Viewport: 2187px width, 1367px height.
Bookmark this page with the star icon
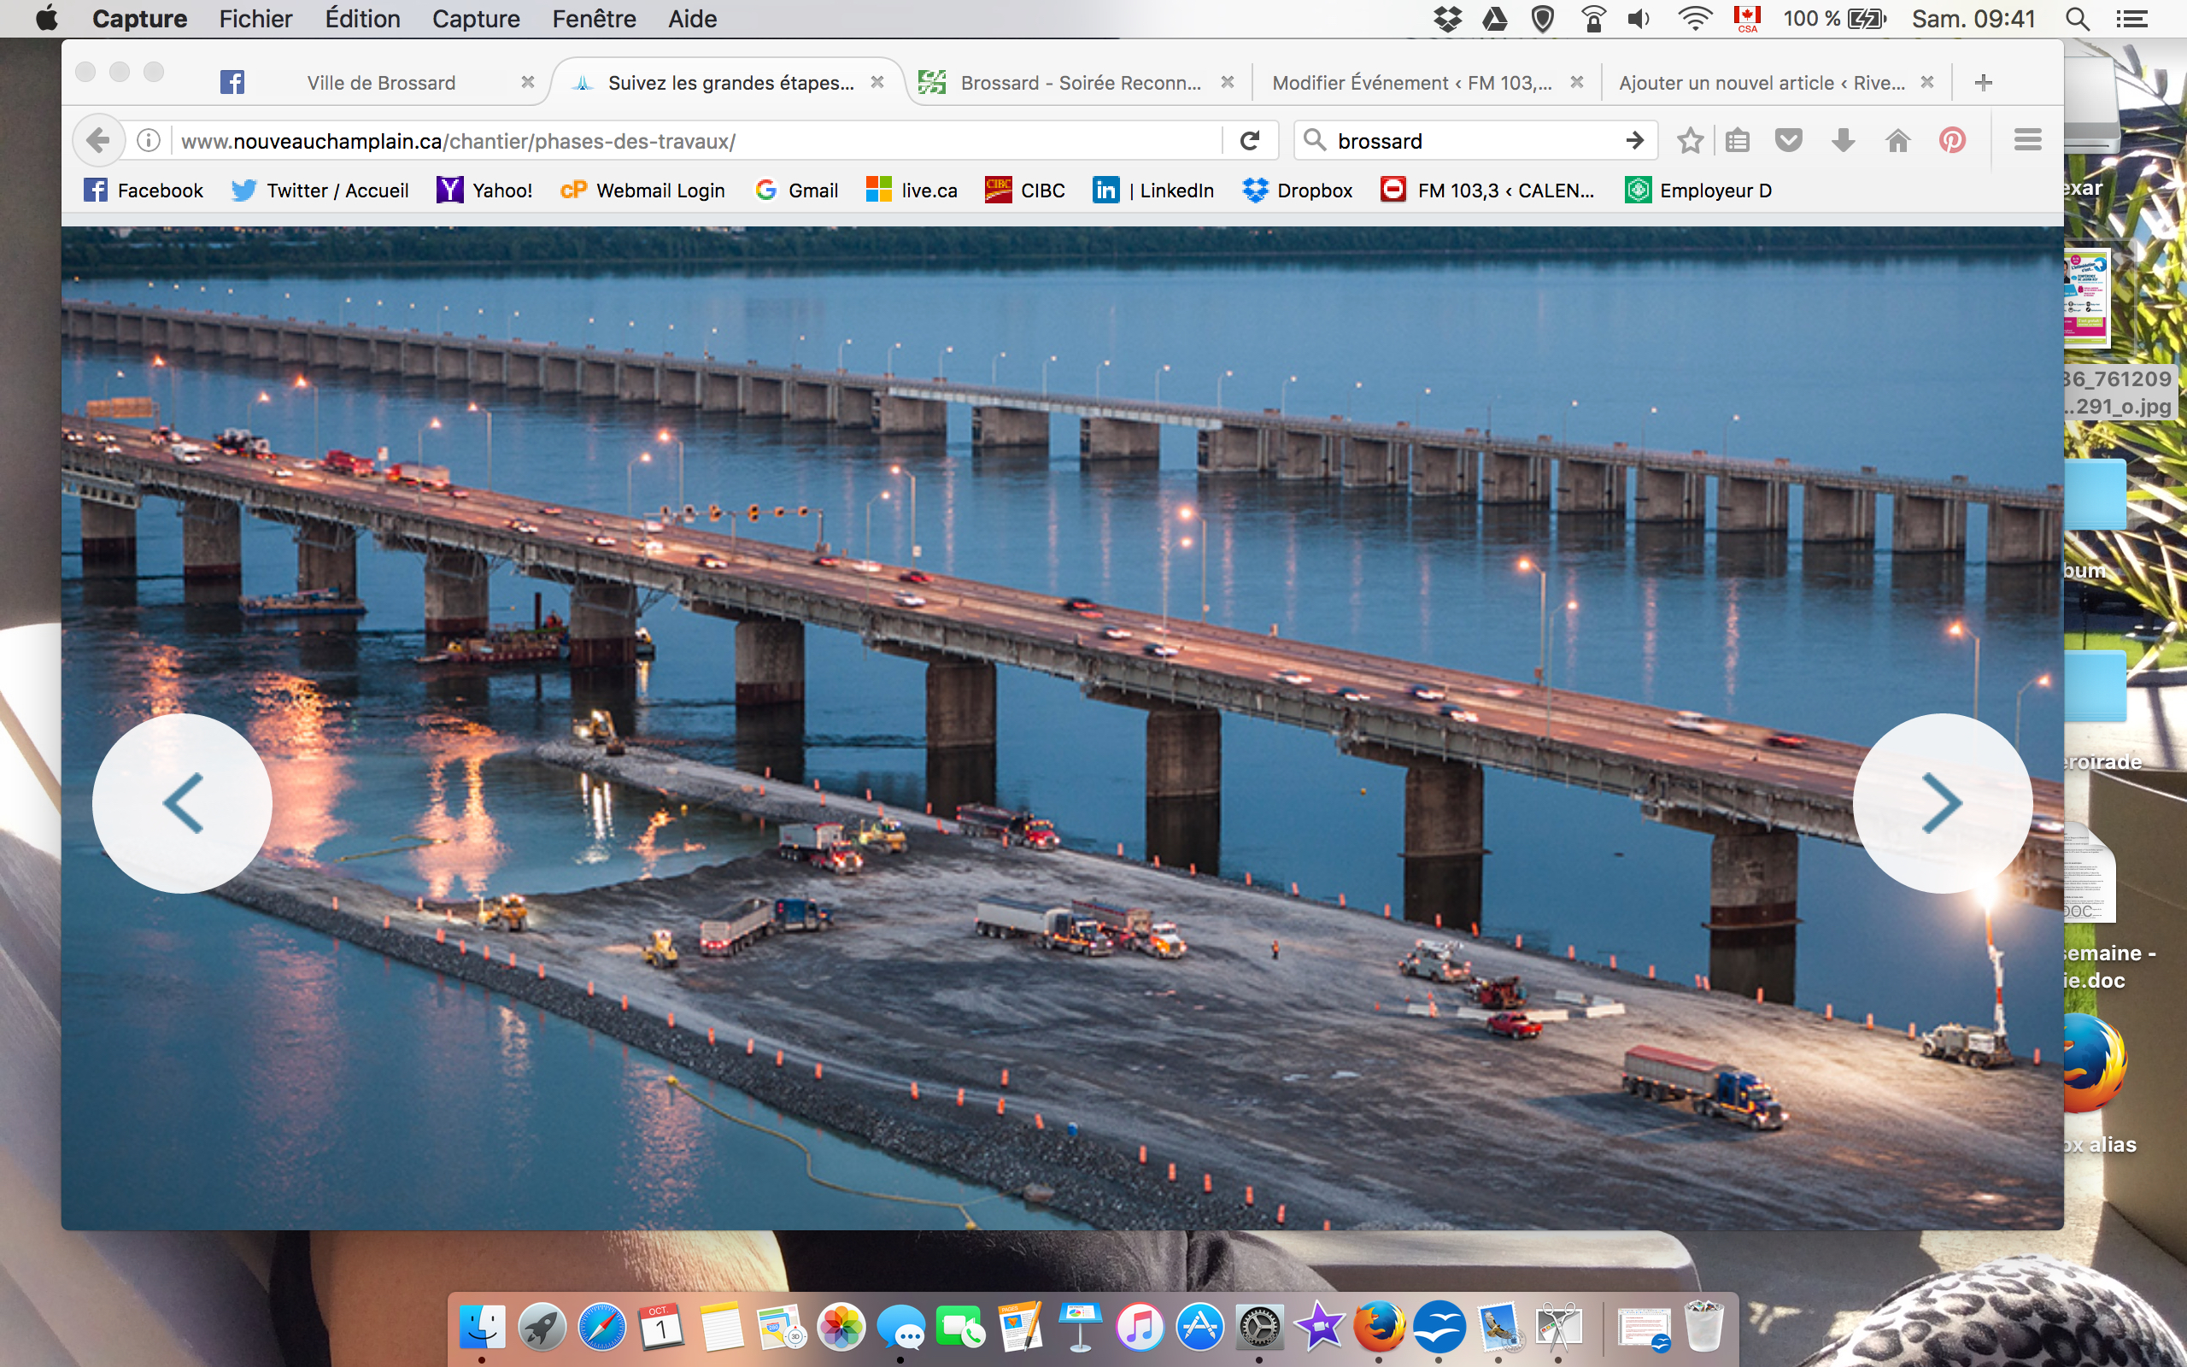(1689, 140)
